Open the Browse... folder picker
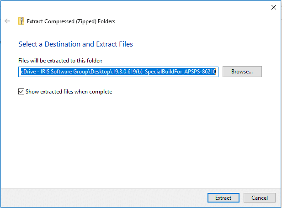This screenshot has width=282, height=208. 242,72
